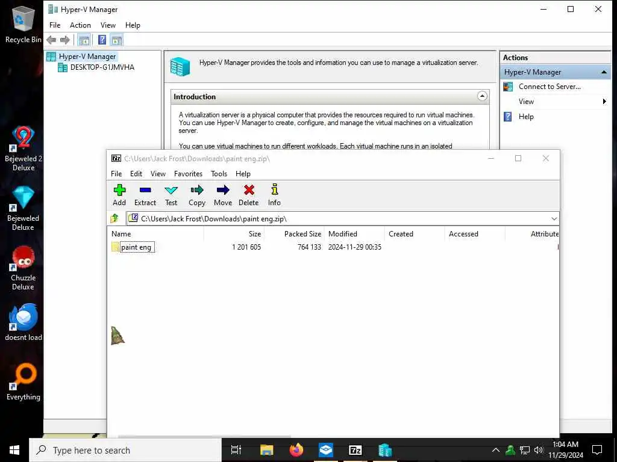Open Bejeweled Deluxe desktop shortcut
The width and height of the screenshot is (617, 462).
23,208
